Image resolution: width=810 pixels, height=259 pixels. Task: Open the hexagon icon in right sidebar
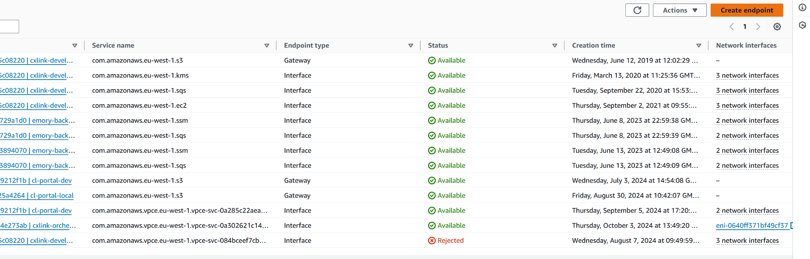click(802, 25)
